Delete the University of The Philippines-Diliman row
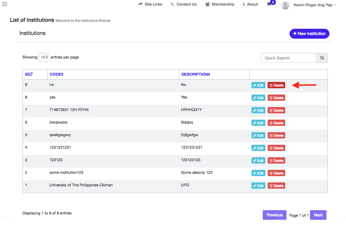The height and width of the screenshot is (229, 346). pyautogui.click(x=276, y=186)
